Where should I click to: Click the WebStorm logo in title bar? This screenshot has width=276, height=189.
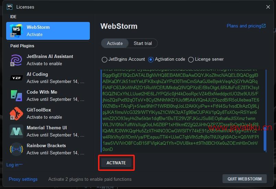pyautogui.click(x=10, y=7)
